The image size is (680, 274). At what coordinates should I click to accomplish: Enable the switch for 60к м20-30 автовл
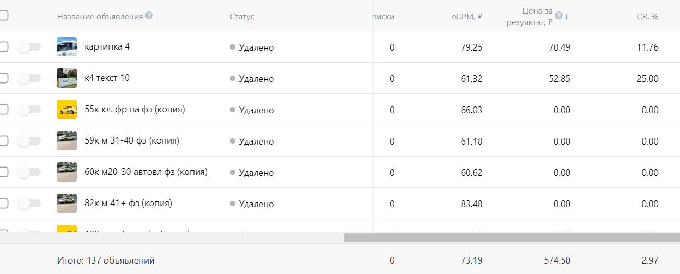coord(29,172)
